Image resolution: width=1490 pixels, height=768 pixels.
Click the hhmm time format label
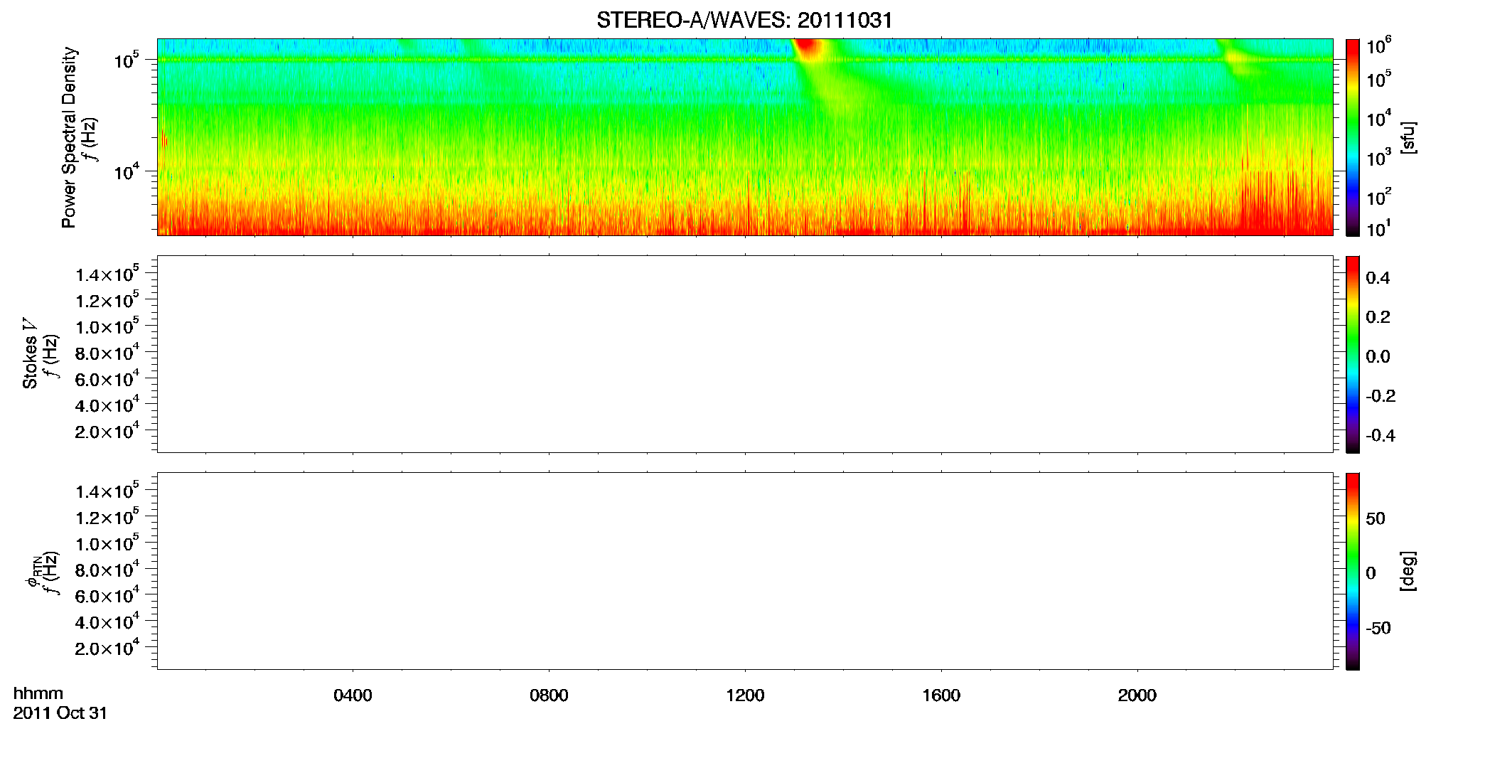click(x=38, y=694)
